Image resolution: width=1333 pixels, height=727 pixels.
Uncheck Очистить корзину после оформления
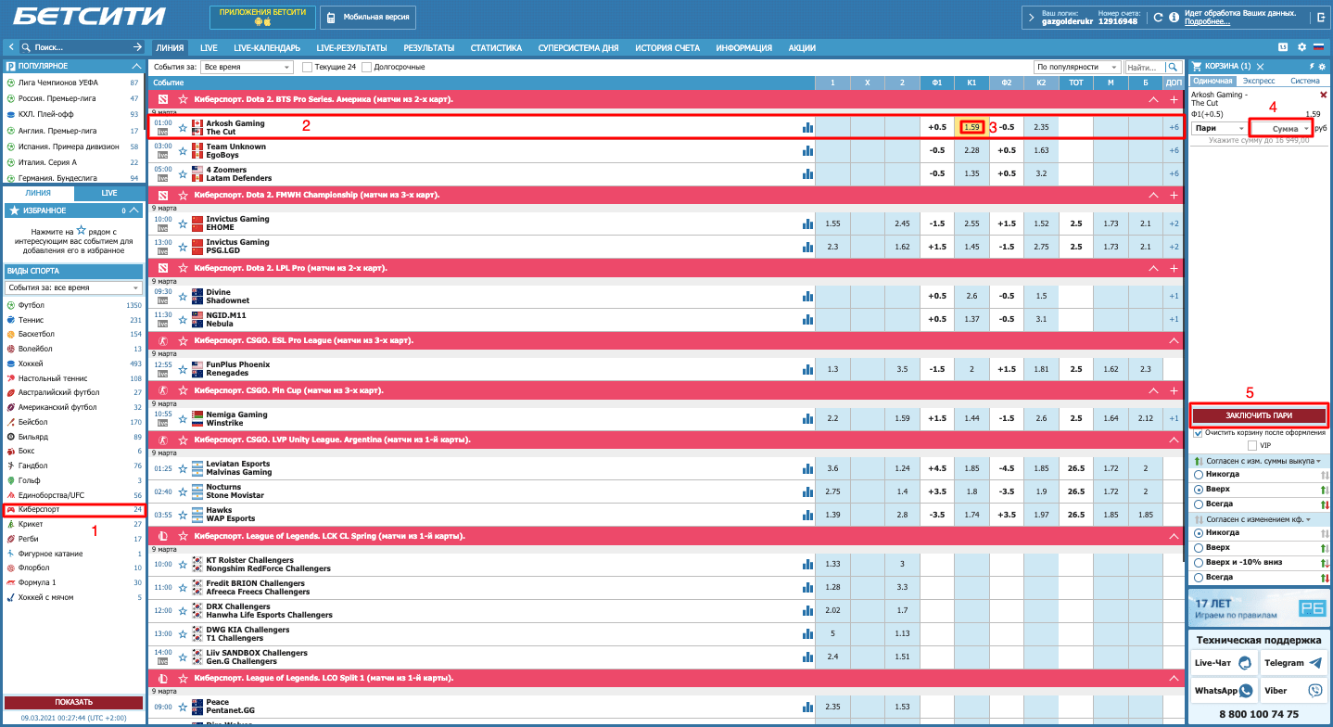[1199, 433]
